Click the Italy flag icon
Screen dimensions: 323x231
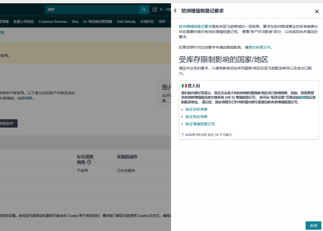(184, 86)
